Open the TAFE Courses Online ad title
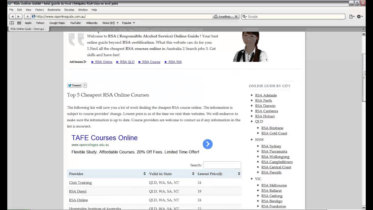The image size is (373, 210). (x=105, y=138)
